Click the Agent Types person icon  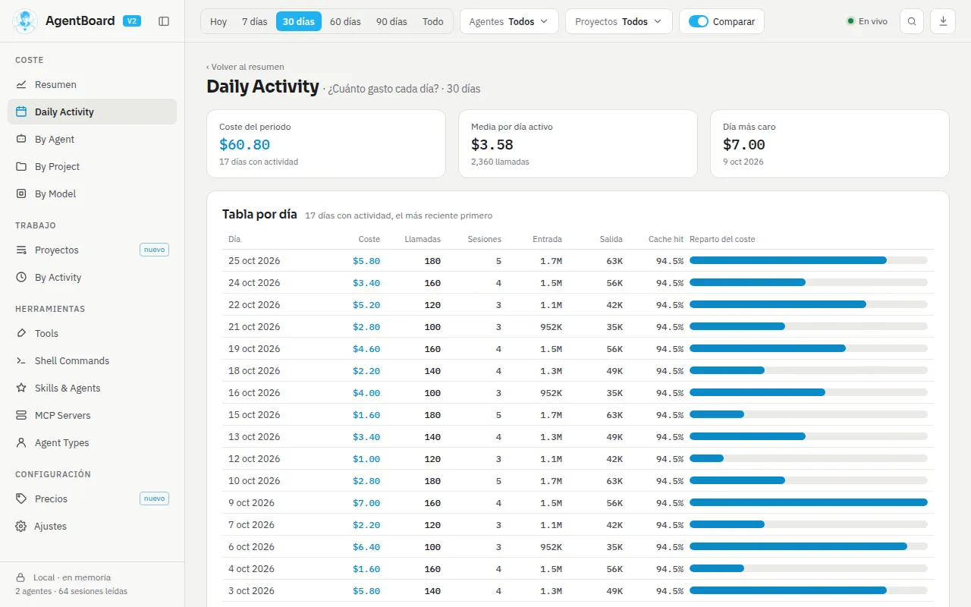[x=21, y=442]
